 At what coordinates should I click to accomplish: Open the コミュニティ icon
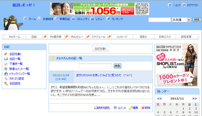[74, 19]
